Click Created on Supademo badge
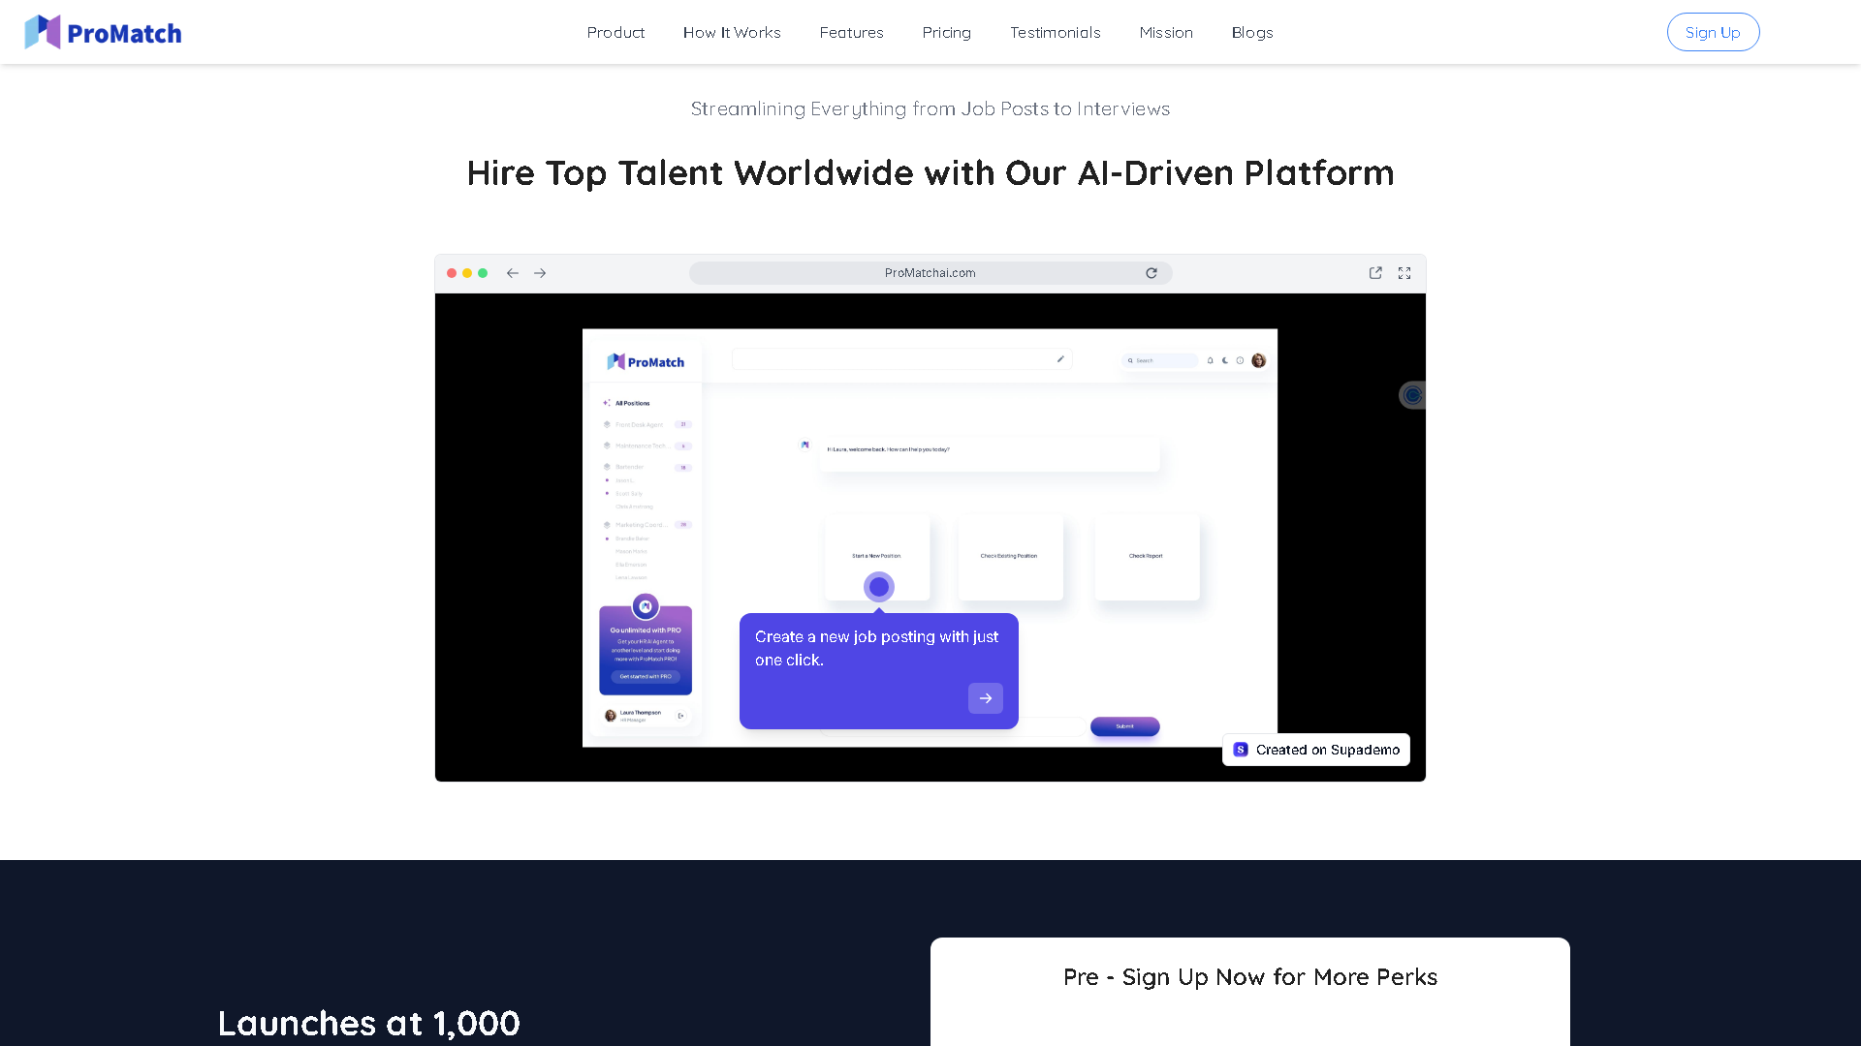The image size is (1861, 1046). (1316, 750)
